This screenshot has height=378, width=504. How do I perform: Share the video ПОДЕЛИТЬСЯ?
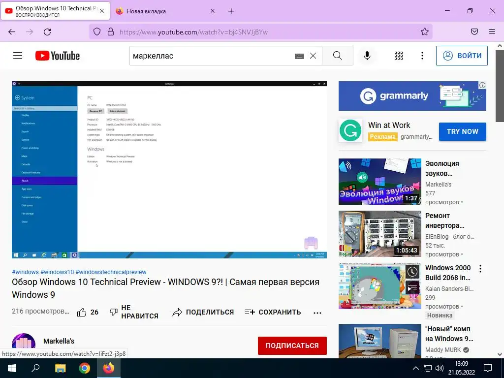coord(203,312)
